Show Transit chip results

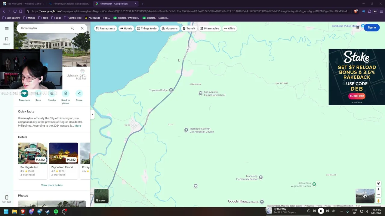click(x=189, y=28)
